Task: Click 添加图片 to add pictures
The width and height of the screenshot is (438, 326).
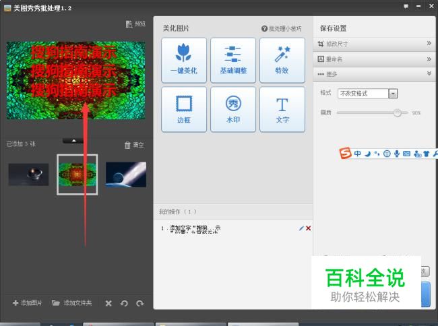Action: [x=28, y=303]
